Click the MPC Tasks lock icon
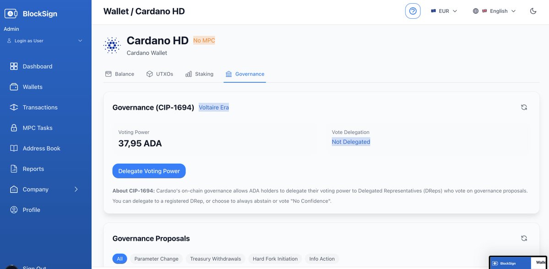 click(x=14, y=128)
